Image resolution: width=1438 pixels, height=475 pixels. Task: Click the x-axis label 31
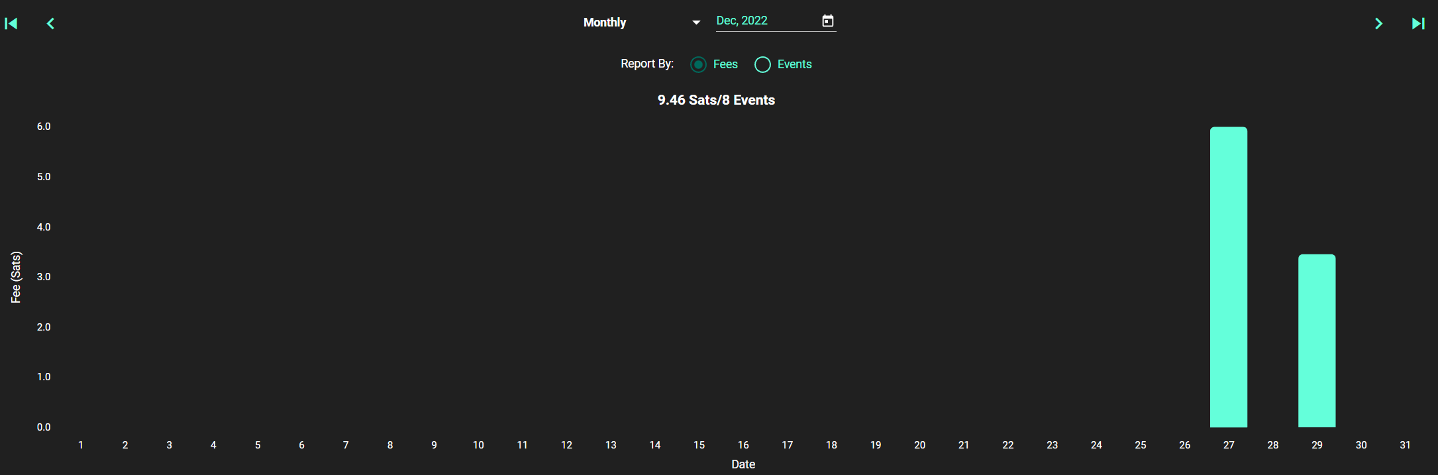[x=1405, y=445]
